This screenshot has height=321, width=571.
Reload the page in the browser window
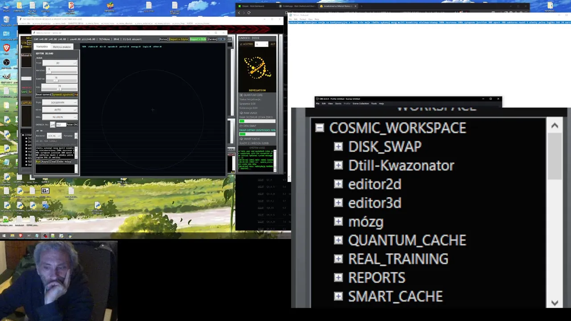coord(249,12)
